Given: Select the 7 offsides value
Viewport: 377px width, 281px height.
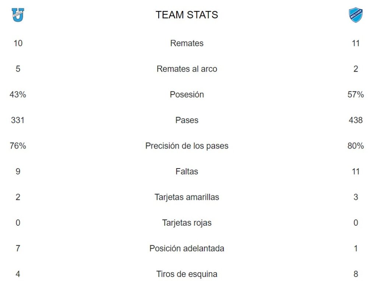Looking at the screenshot, I should [x=18, y=249].
